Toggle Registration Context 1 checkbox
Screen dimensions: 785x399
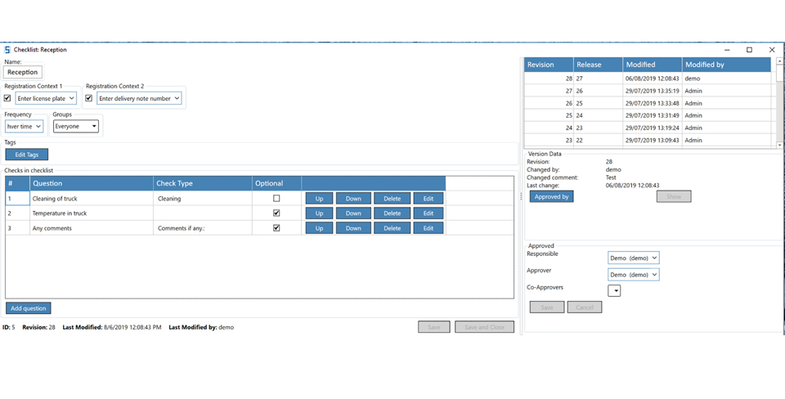pyautogui.click(x=8, y=98)
